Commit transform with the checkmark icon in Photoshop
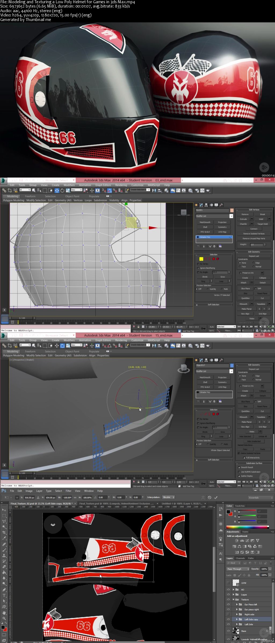 (216, 498)
